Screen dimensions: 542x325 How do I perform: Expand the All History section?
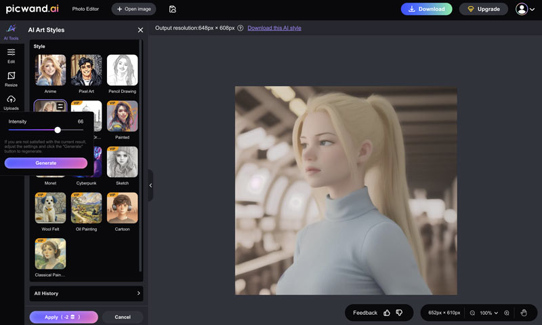[x=87, y=294]
